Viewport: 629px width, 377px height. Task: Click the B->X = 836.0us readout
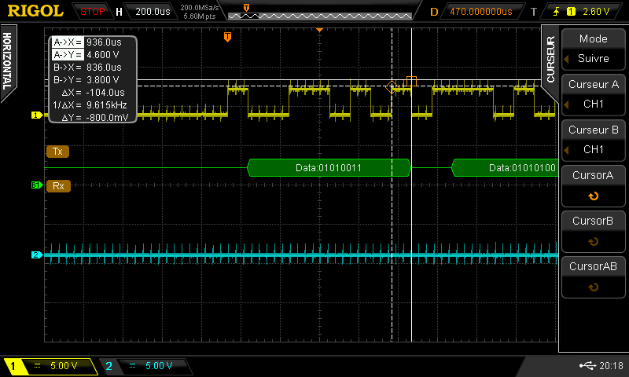87,68
